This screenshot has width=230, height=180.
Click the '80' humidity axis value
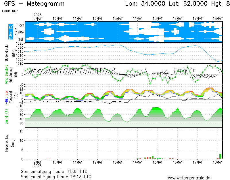(x=21, y=110)
